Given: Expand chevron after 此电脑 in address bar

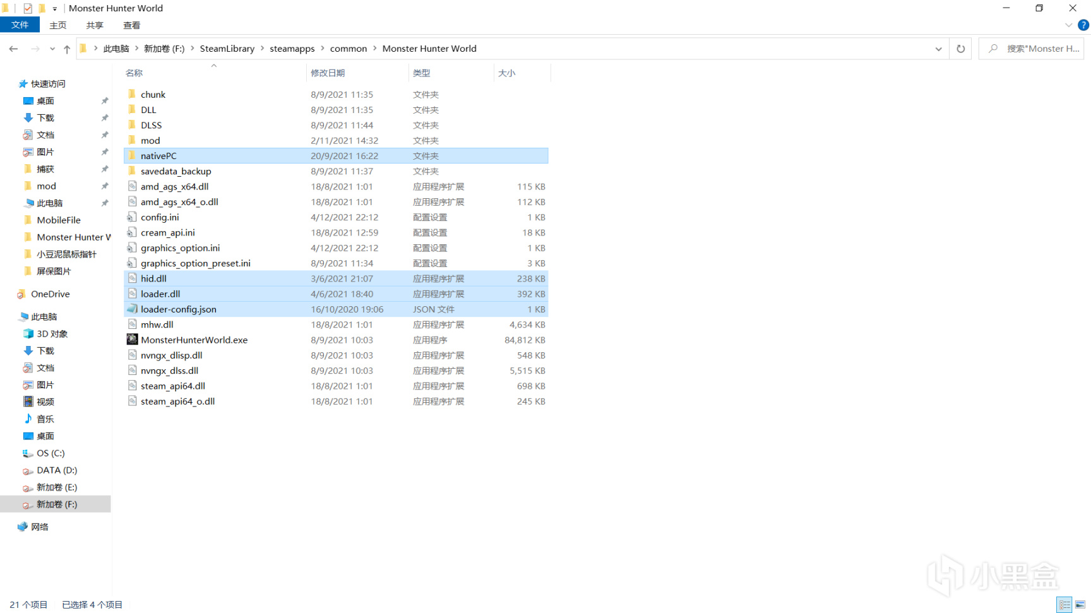Looking at the screenshot, I should pyautogui.click(x=136, y=49).
